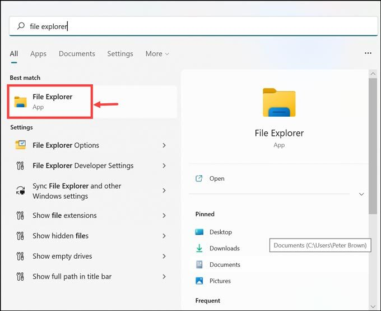Click the scrollbar down arrow
381x311 pixels.
[373, 307]
